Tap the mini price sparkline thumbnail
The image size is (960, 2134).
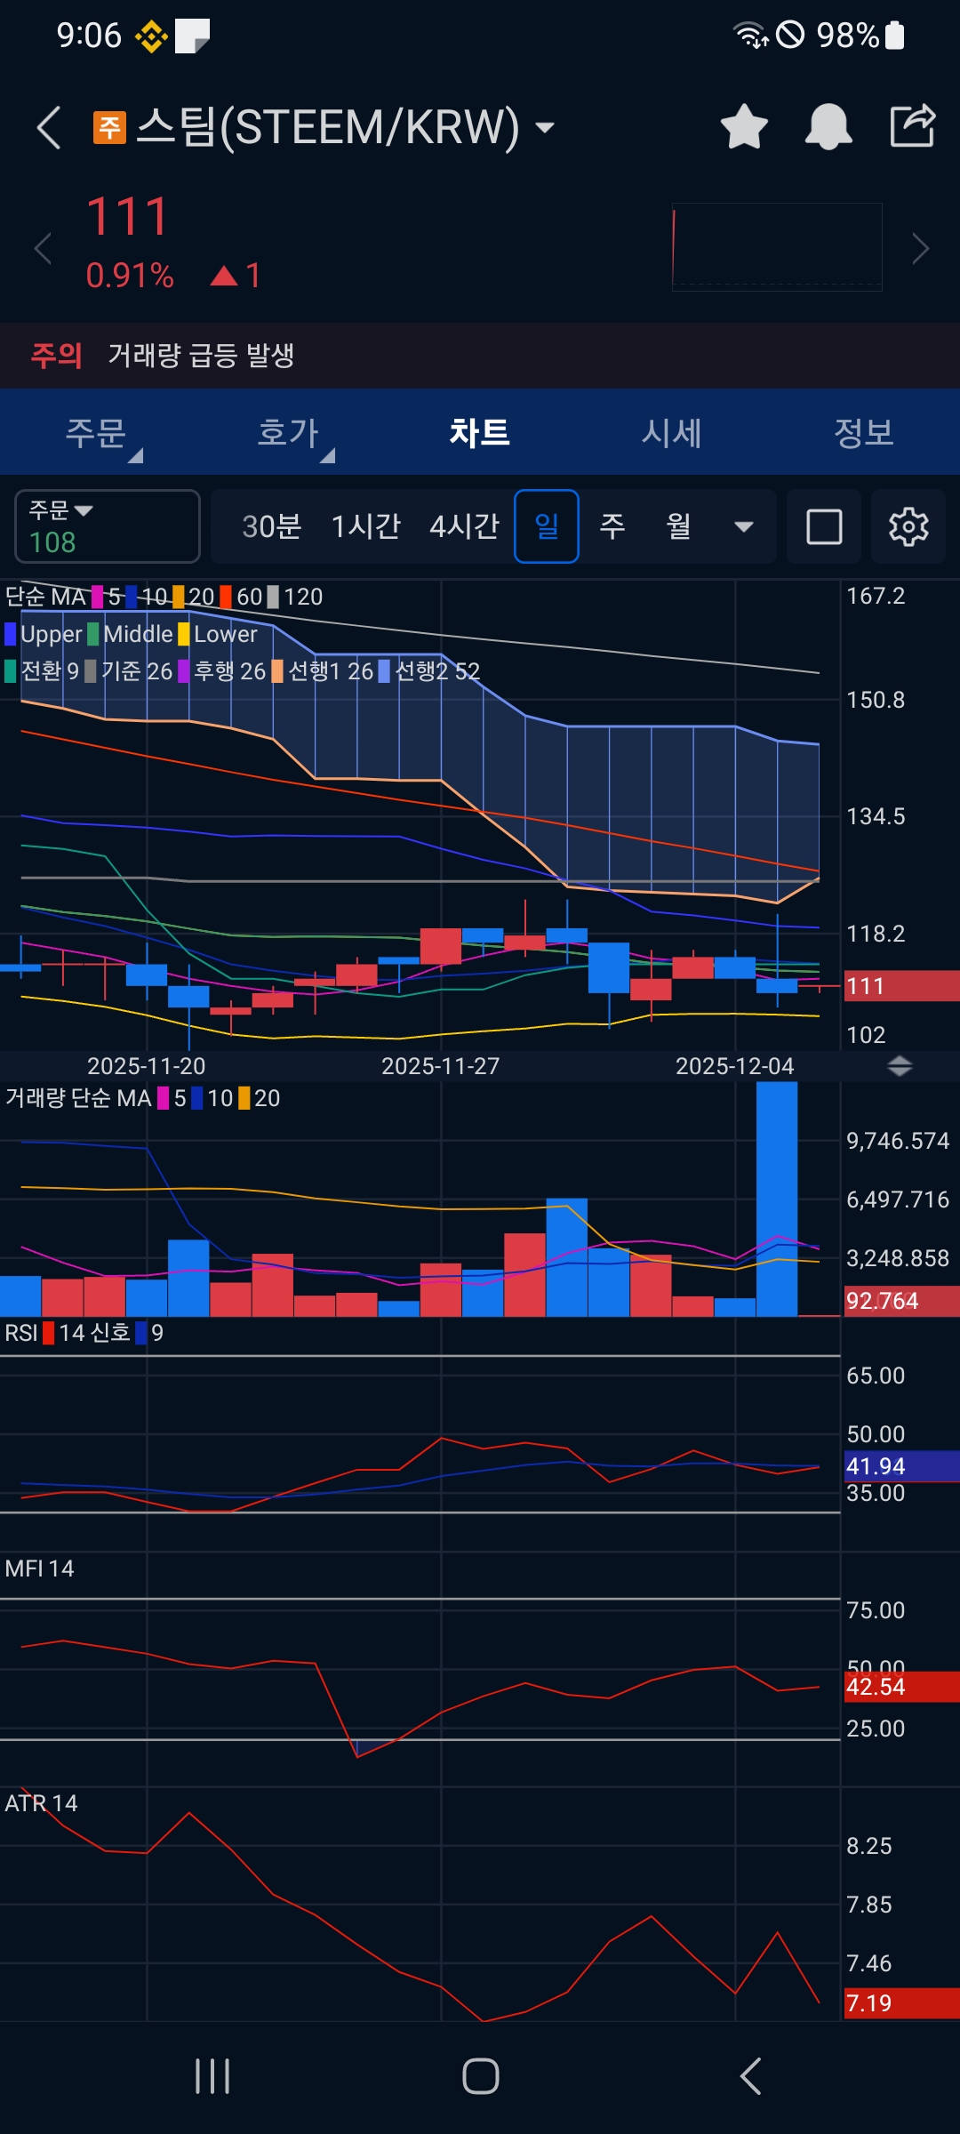[777, 247]
